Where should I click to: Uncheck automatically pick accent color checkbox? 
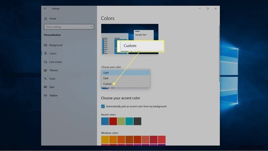tap(103, 106)
